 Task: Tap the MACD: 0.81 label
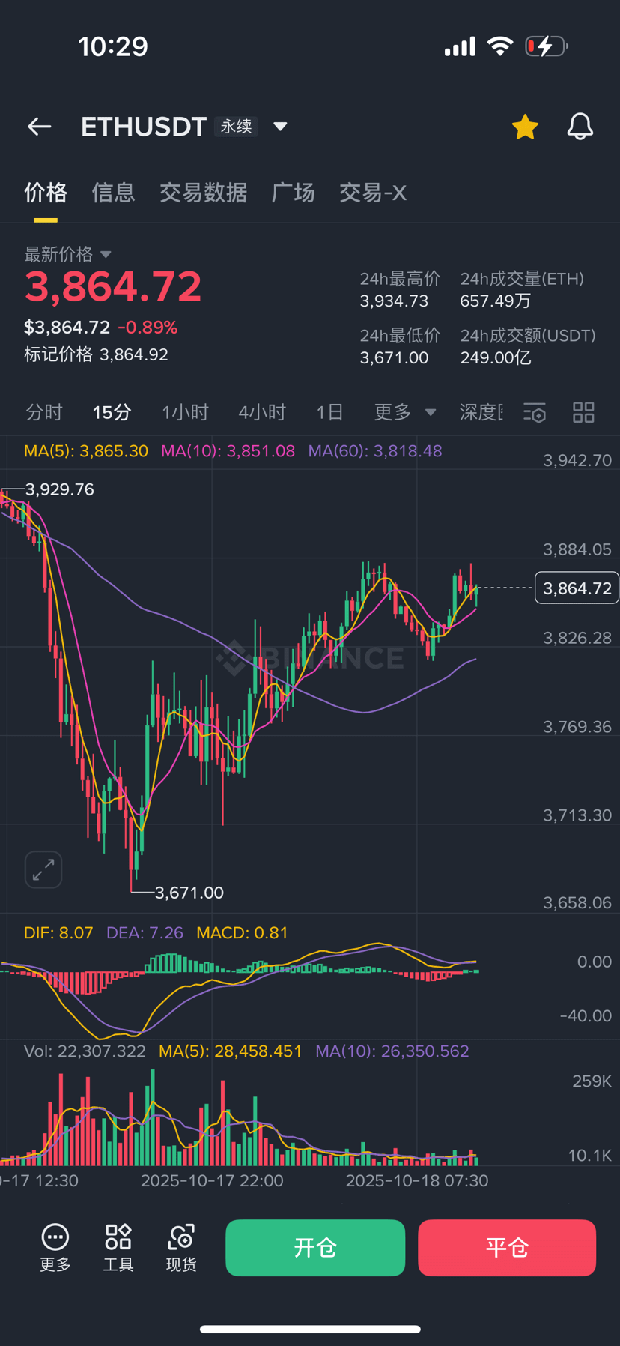click(242, 933)
